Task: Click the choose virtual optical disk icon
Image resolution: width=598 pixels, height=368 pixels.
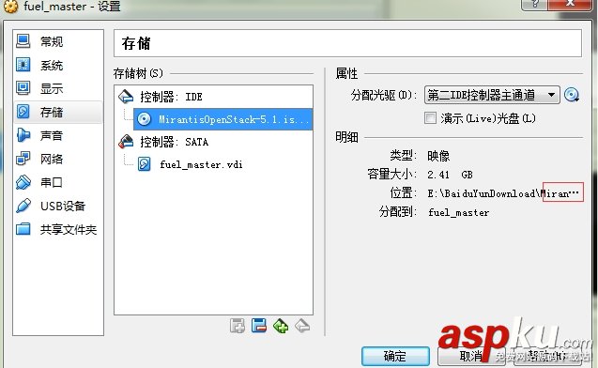Action: point(572,95)
